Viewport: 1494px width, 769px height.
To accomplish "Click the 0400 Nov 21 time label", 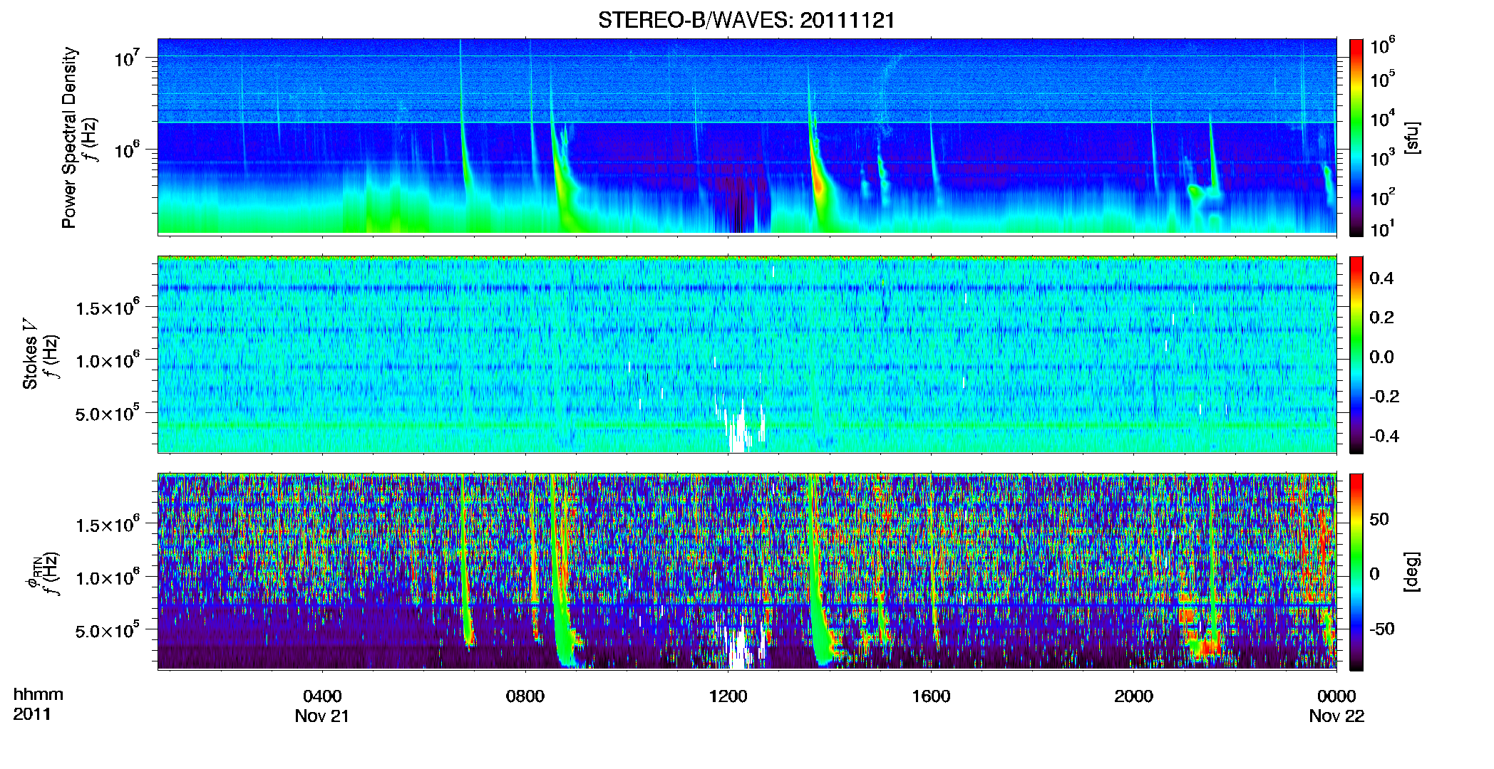I will point(322,706).
